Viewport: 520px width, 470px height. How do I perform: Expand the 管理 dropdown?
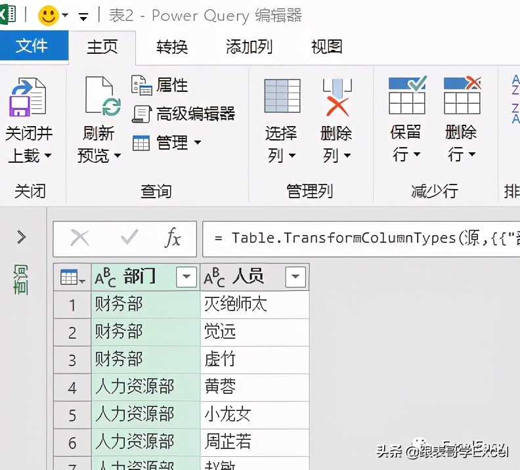[198, 142]
